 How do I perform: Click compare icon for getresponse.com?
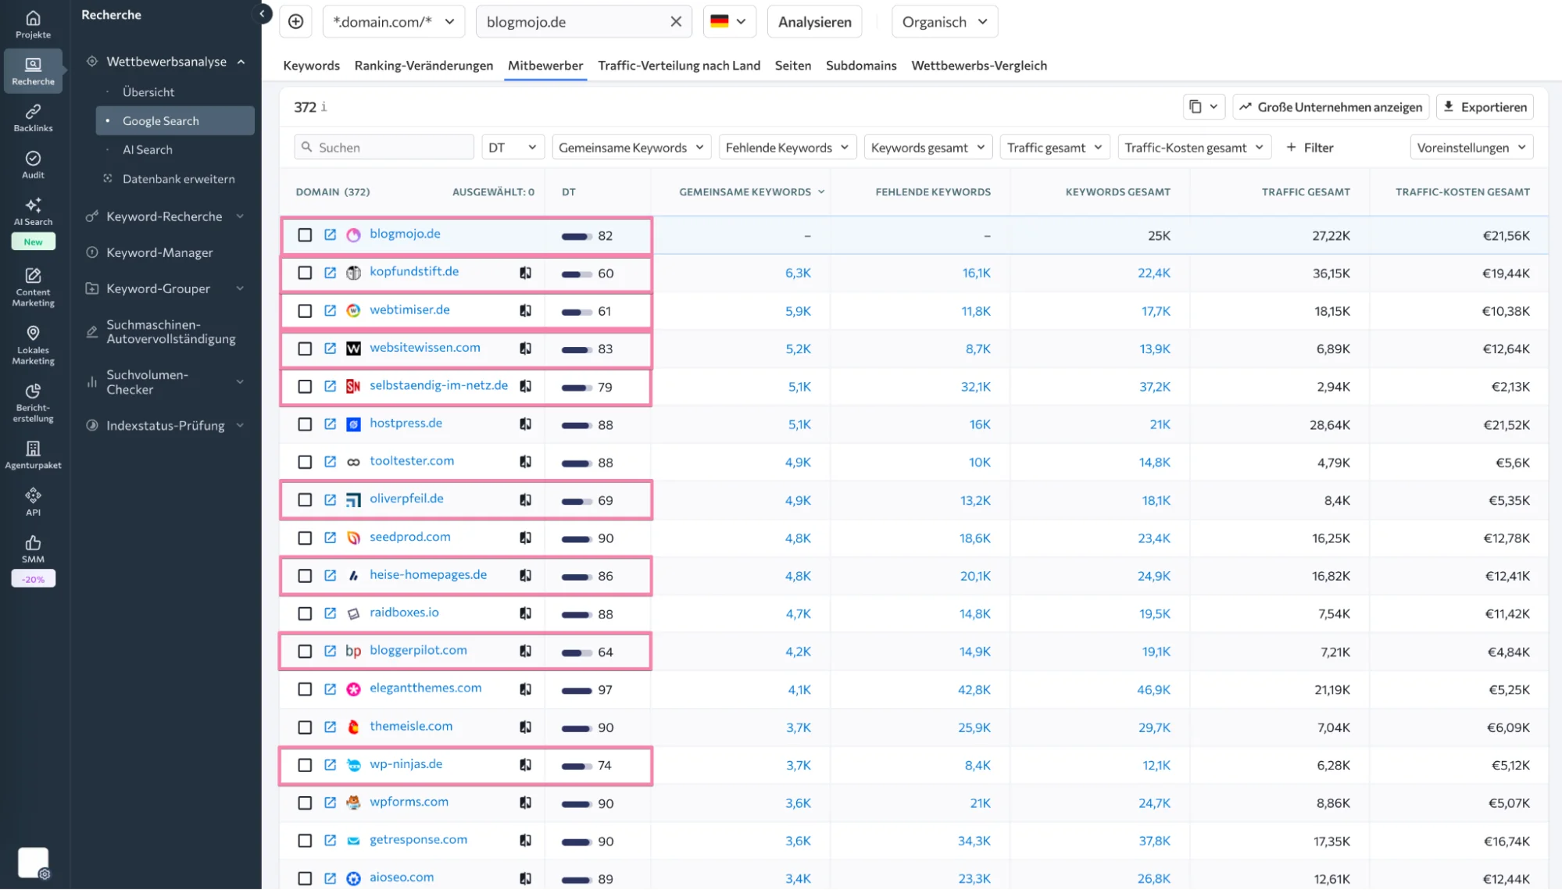tap(525, 841)
